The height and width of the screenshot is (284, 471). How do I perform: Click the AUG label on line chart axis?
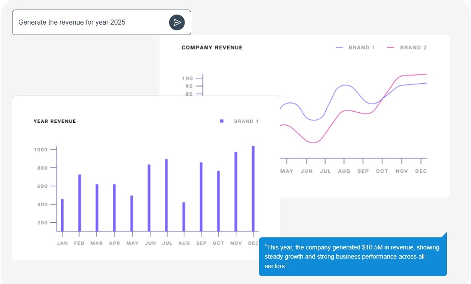coord(344,171)
